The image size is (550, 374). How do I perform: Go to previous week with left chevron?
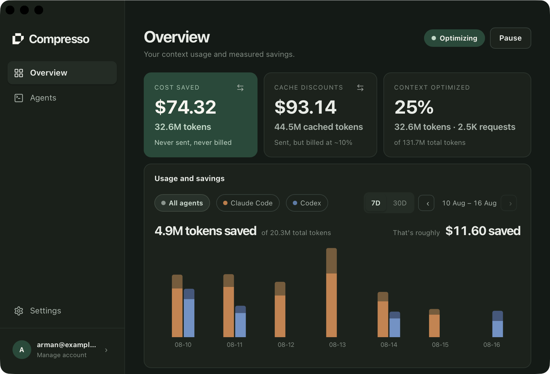click(426, 203)
